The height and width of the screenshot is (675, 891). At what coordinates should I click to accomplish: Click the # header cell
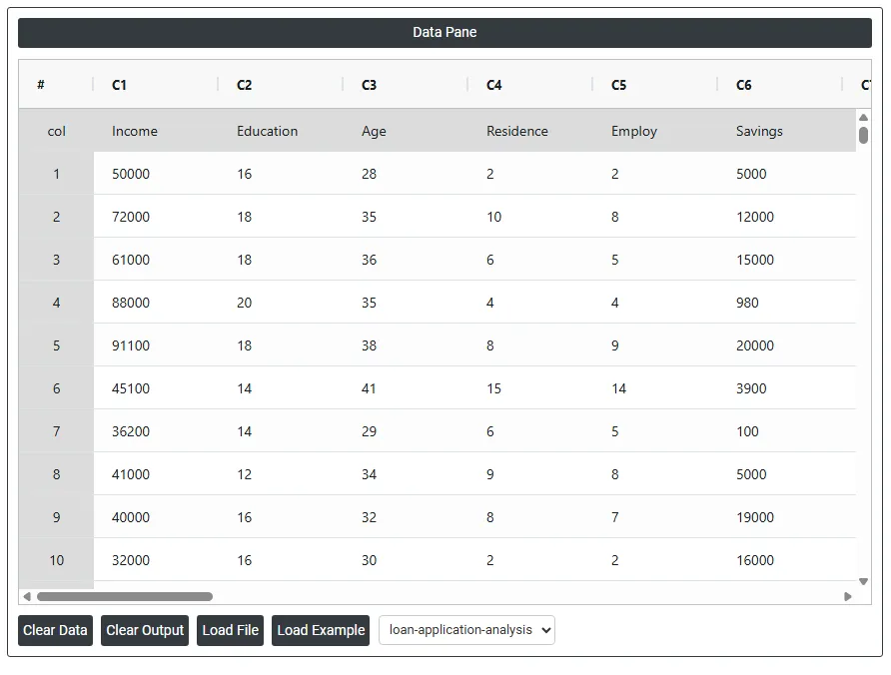click(x=56, y=85)
